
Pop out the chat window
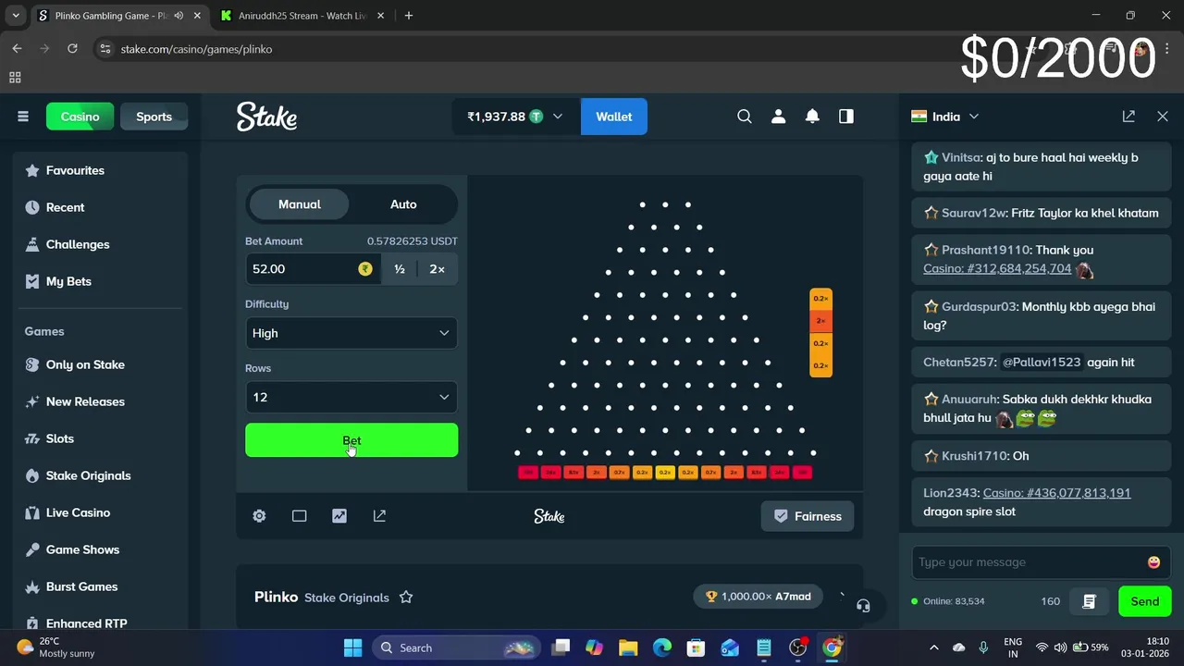pyautogui.click(x=1128, y=117)
